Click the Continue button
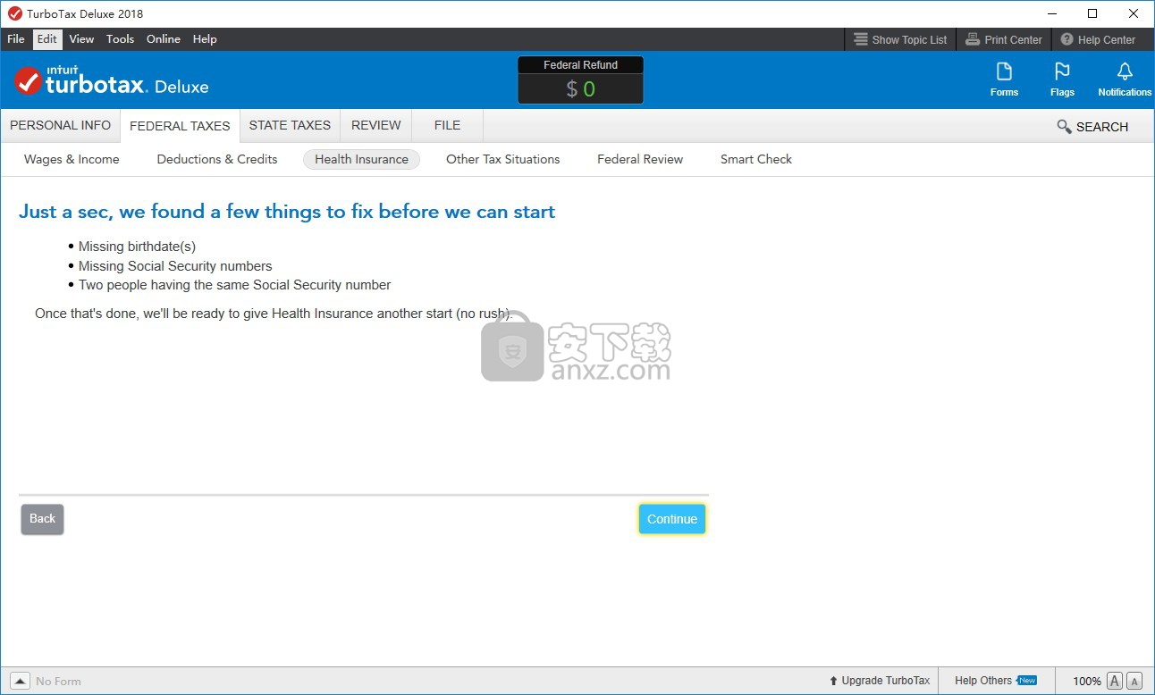 (x=672, y=519)
